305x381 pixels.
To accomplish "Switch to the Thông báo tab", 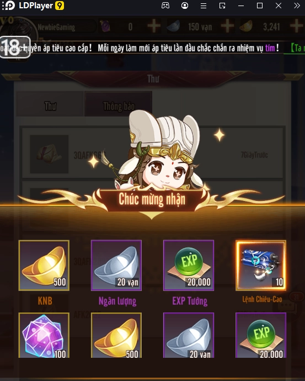I will point(119,104).
